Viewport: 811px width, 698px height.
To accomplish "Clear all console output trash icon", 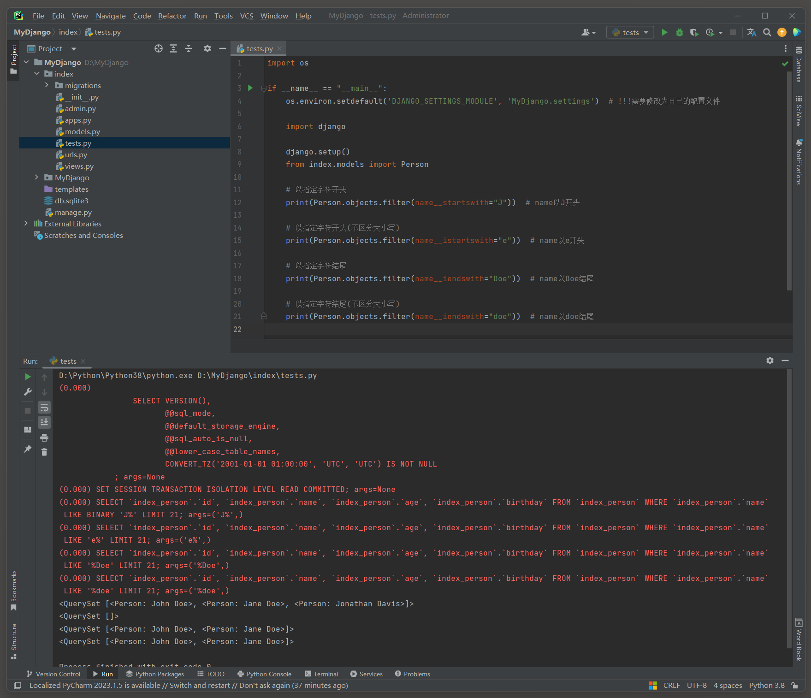I will tap(44, 452).
